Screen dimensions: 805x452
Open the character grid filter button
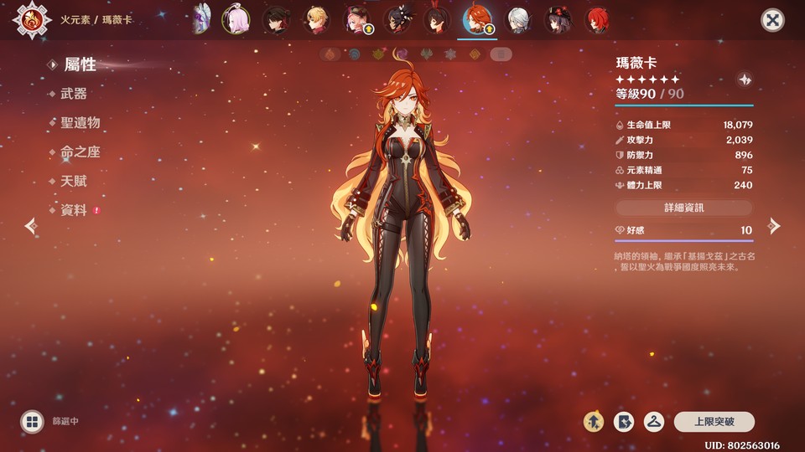(x=32, y=422)
